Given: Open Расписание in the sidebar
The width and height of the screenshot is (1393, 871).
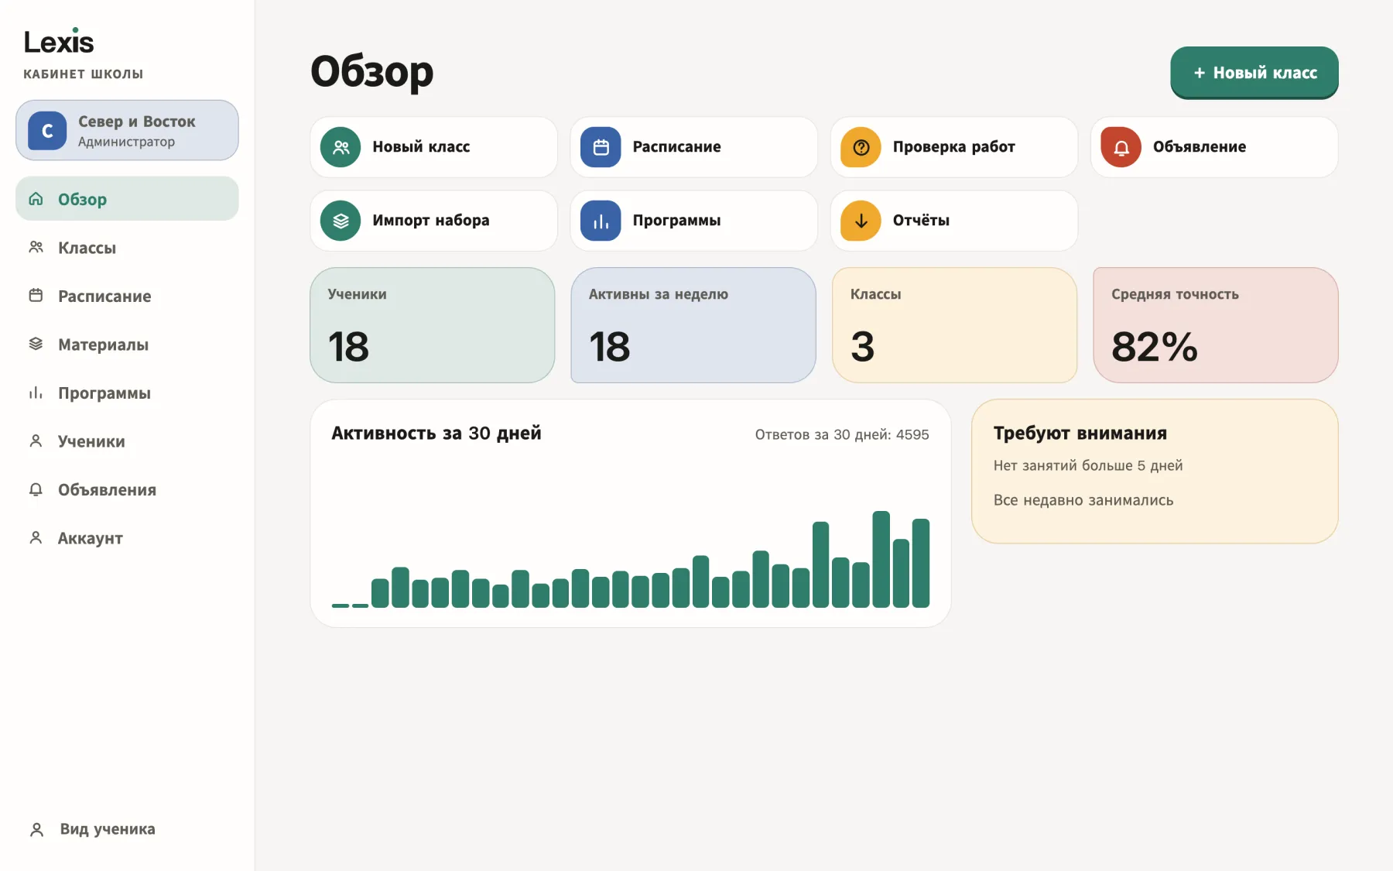Looking at the screenshot, I should coord(127,296).
